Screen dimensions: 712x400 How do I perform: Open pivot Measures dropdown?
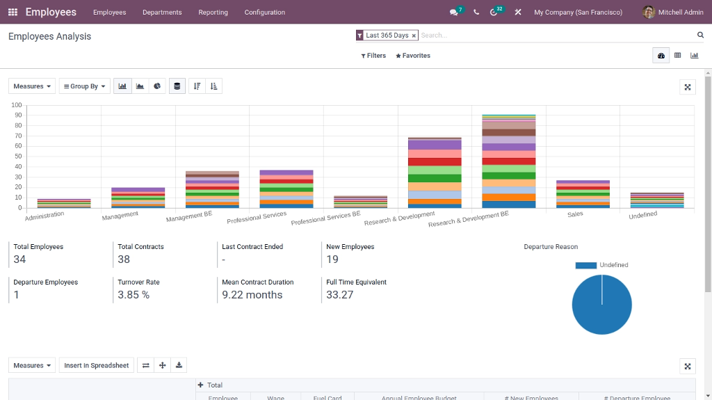pos(32,365)
